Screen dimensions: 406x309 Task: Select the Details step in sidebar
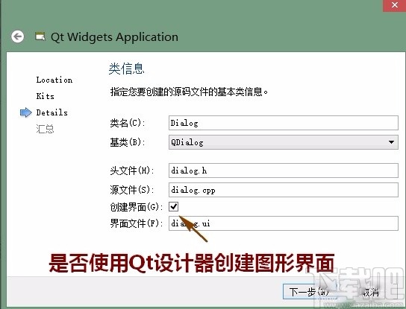[52, 112]
